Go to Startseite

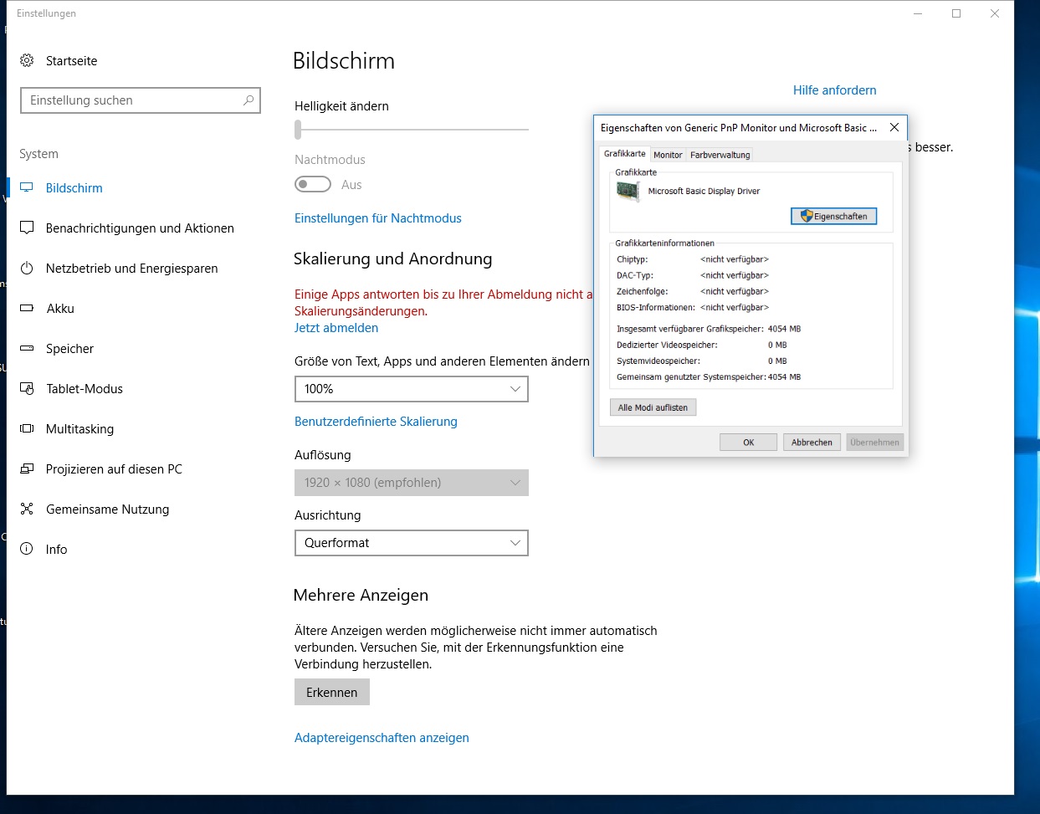pyautogui.click(x=71, y=61)
